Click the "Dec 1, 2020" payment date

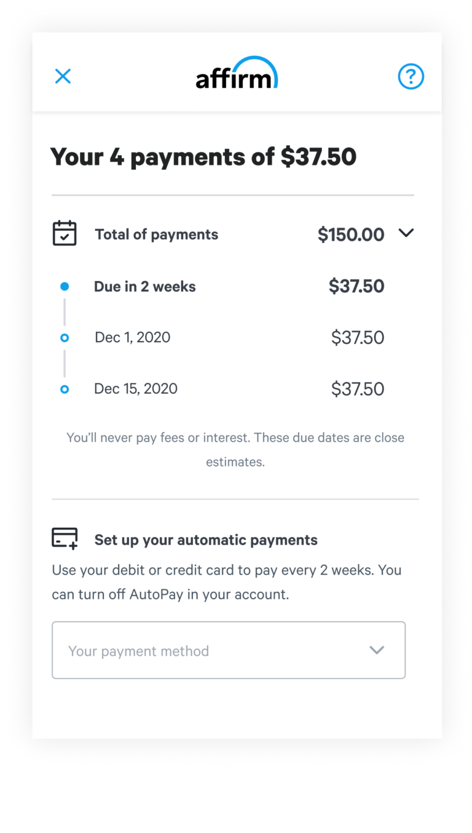(132, 338)
